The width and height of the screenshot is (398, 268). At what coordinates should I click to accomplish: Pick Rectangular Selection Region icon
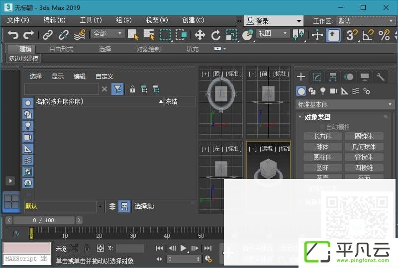pyautogui.click(x=165, y=35)
